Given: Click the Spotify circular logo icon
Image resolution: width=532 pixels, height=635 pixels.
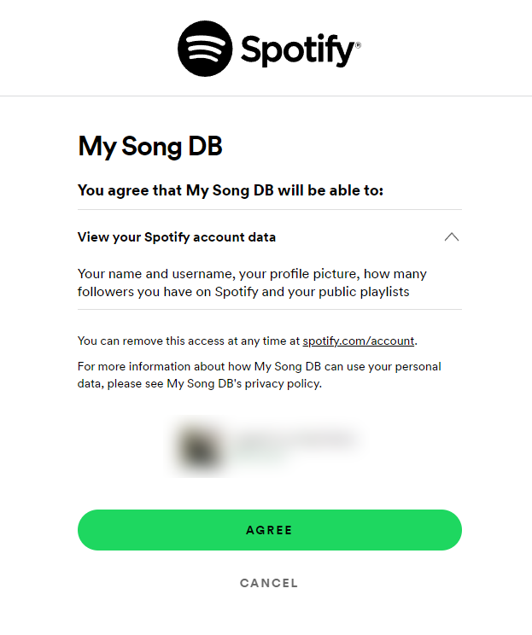Looking at the screenshot, I should tap(205, 49).
